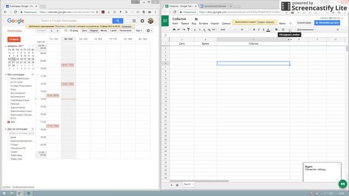Screen dimensions: 349x196
Task: Toggle the TDMS Main calendar checkbox
Action: tap(9, 155)
